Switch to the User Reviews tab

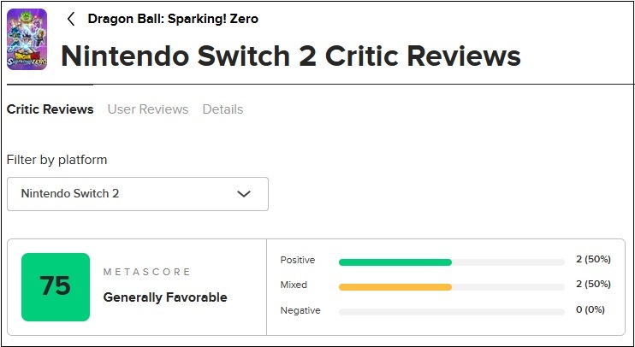tap(147, 109)
